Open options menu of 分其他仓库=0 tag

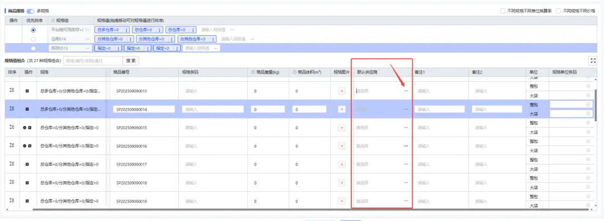click(x=172, y=39)
